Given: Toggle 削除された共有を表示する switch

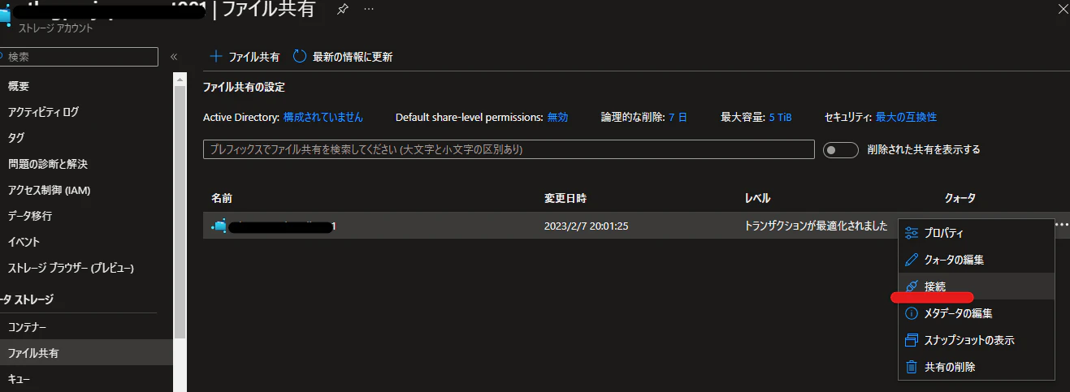Looking at the screenshot, I should (841, 150).
